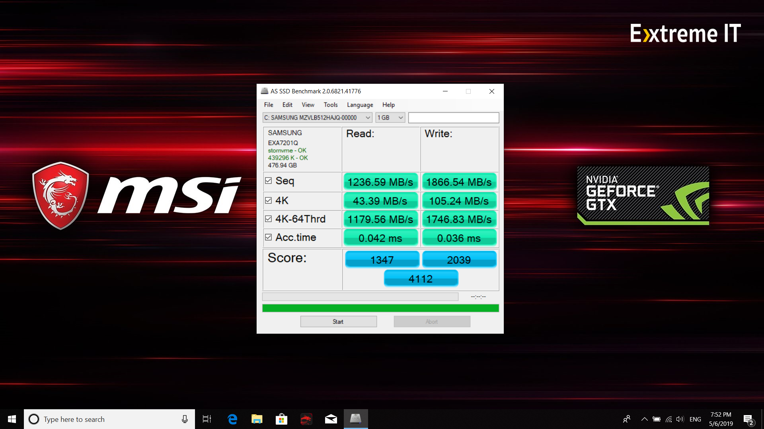Select AS SSD Benchmark taskbar icon
Image resolution: width=764 pixels, height=429 pixels.
[x=356, y=419]
